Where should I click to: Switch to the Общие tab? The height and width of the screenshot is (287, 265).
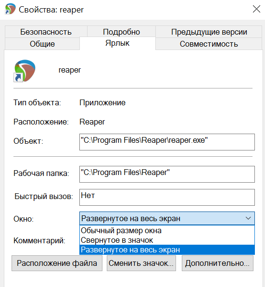tap(42, 44)
